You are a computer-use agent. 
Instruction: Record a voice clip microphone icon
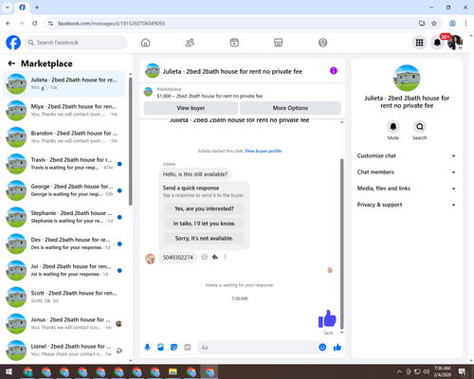click(147, 348)
